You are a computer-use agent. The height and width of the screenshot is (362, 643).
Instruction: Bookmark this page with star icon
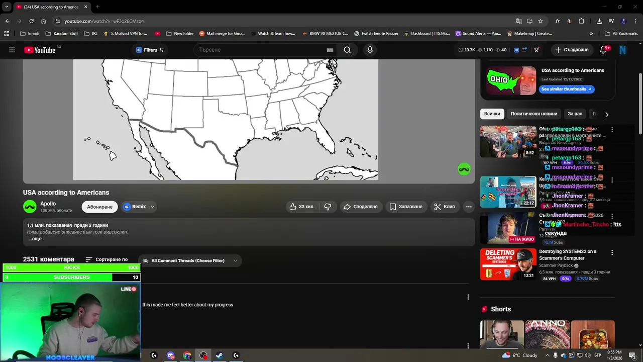tap(541, 21)
